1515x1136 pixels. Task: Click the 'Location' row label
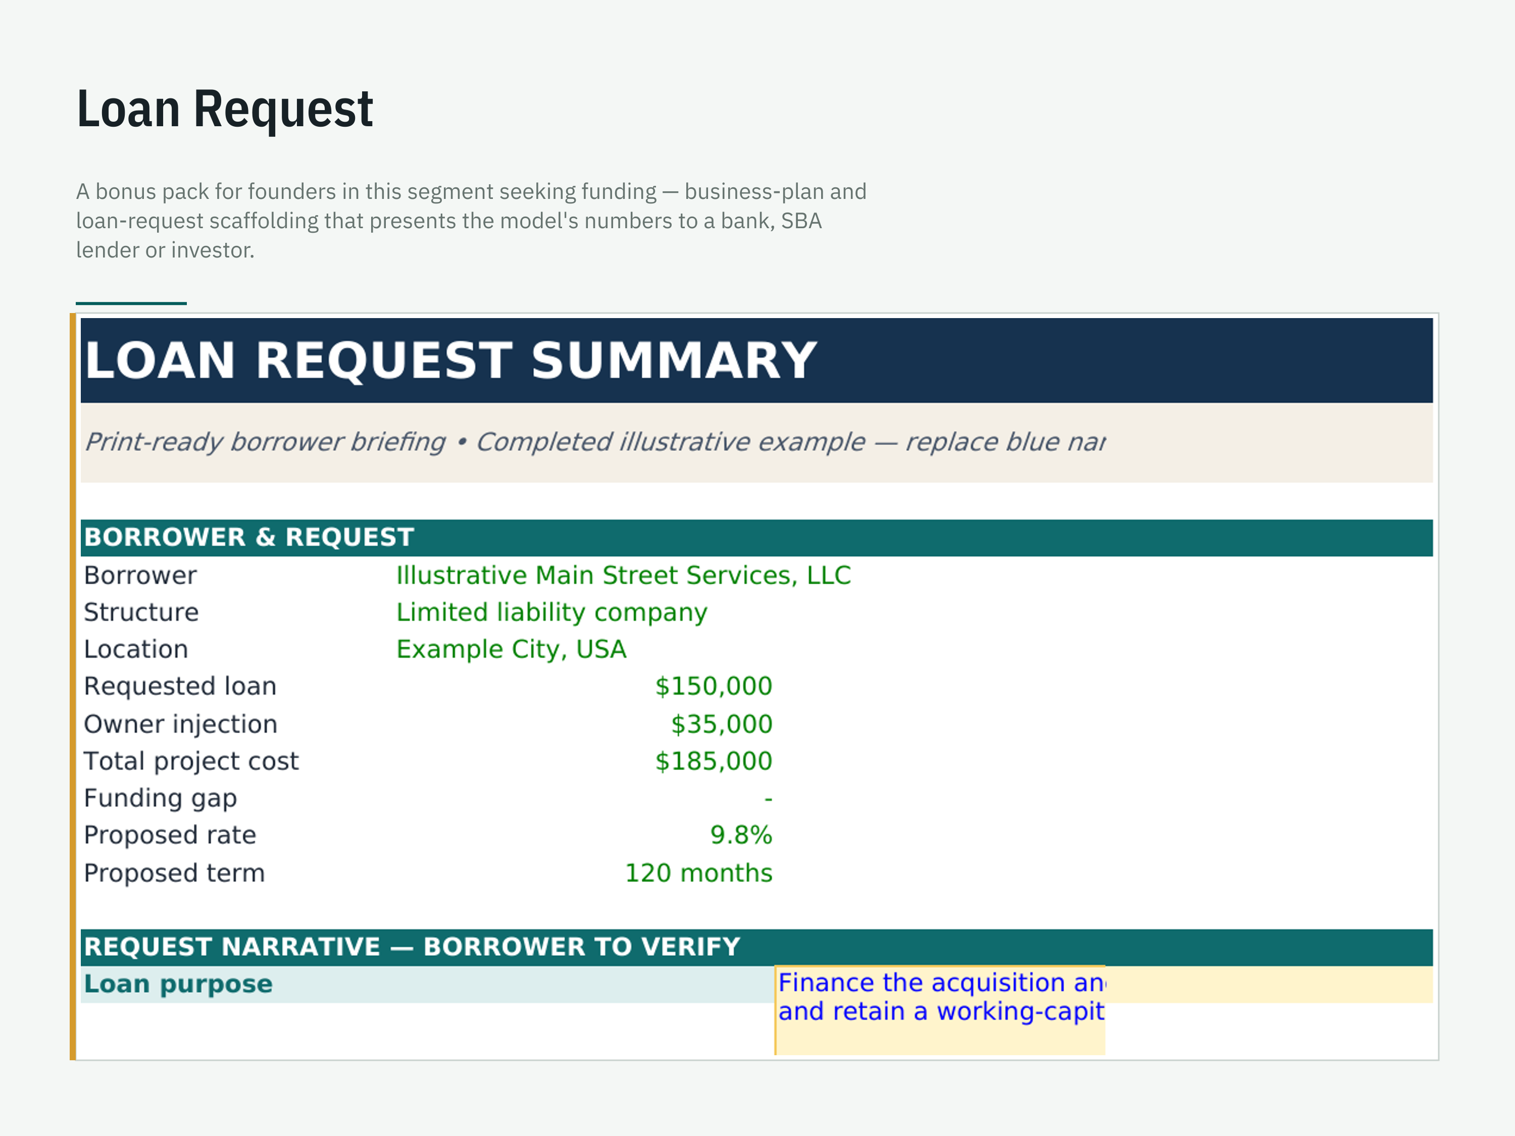[x=136, y=649]
